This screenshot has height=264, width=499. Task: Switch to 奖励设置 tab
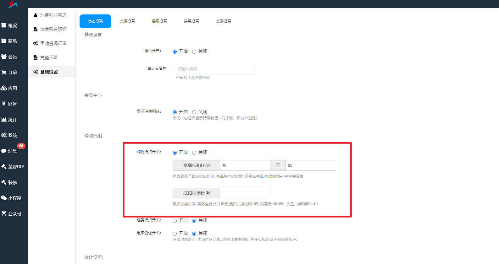pyautogui.click(x=224, y=21)
